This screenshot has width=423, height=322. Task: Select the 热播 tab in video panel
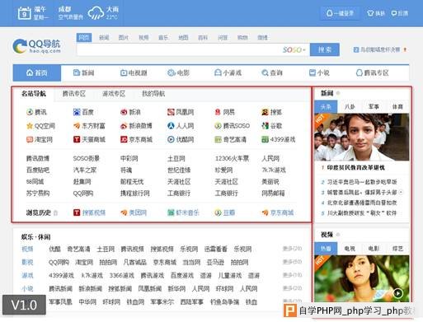[x=326, y=249]
